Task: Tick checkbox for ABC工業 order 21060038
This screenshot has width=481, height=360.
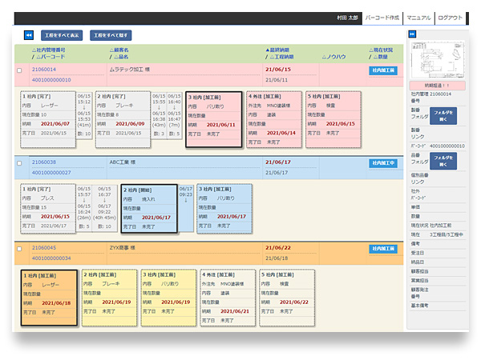Action: tap(19, 163)
